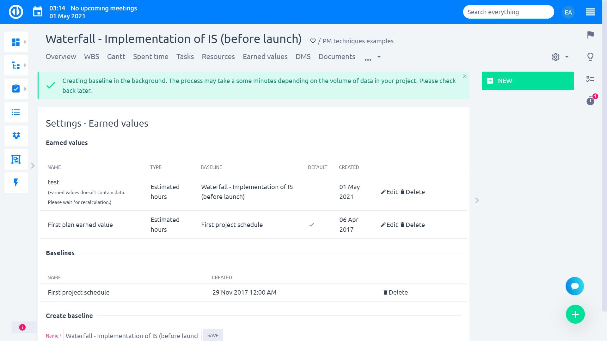Click the Dropbox icon in left sidebar
607x341 pixels.
[16, 136]
